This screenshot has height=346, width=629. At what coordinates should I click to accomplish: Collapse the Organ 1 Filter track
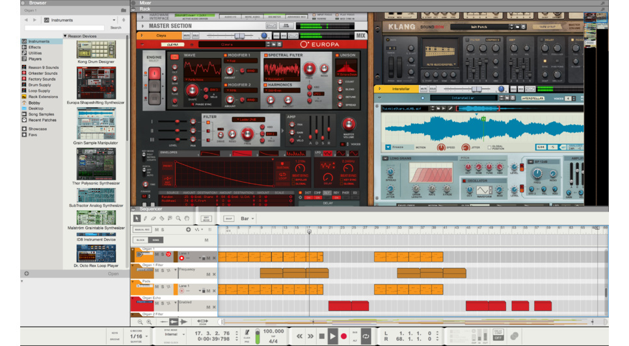tap(133, 265)
